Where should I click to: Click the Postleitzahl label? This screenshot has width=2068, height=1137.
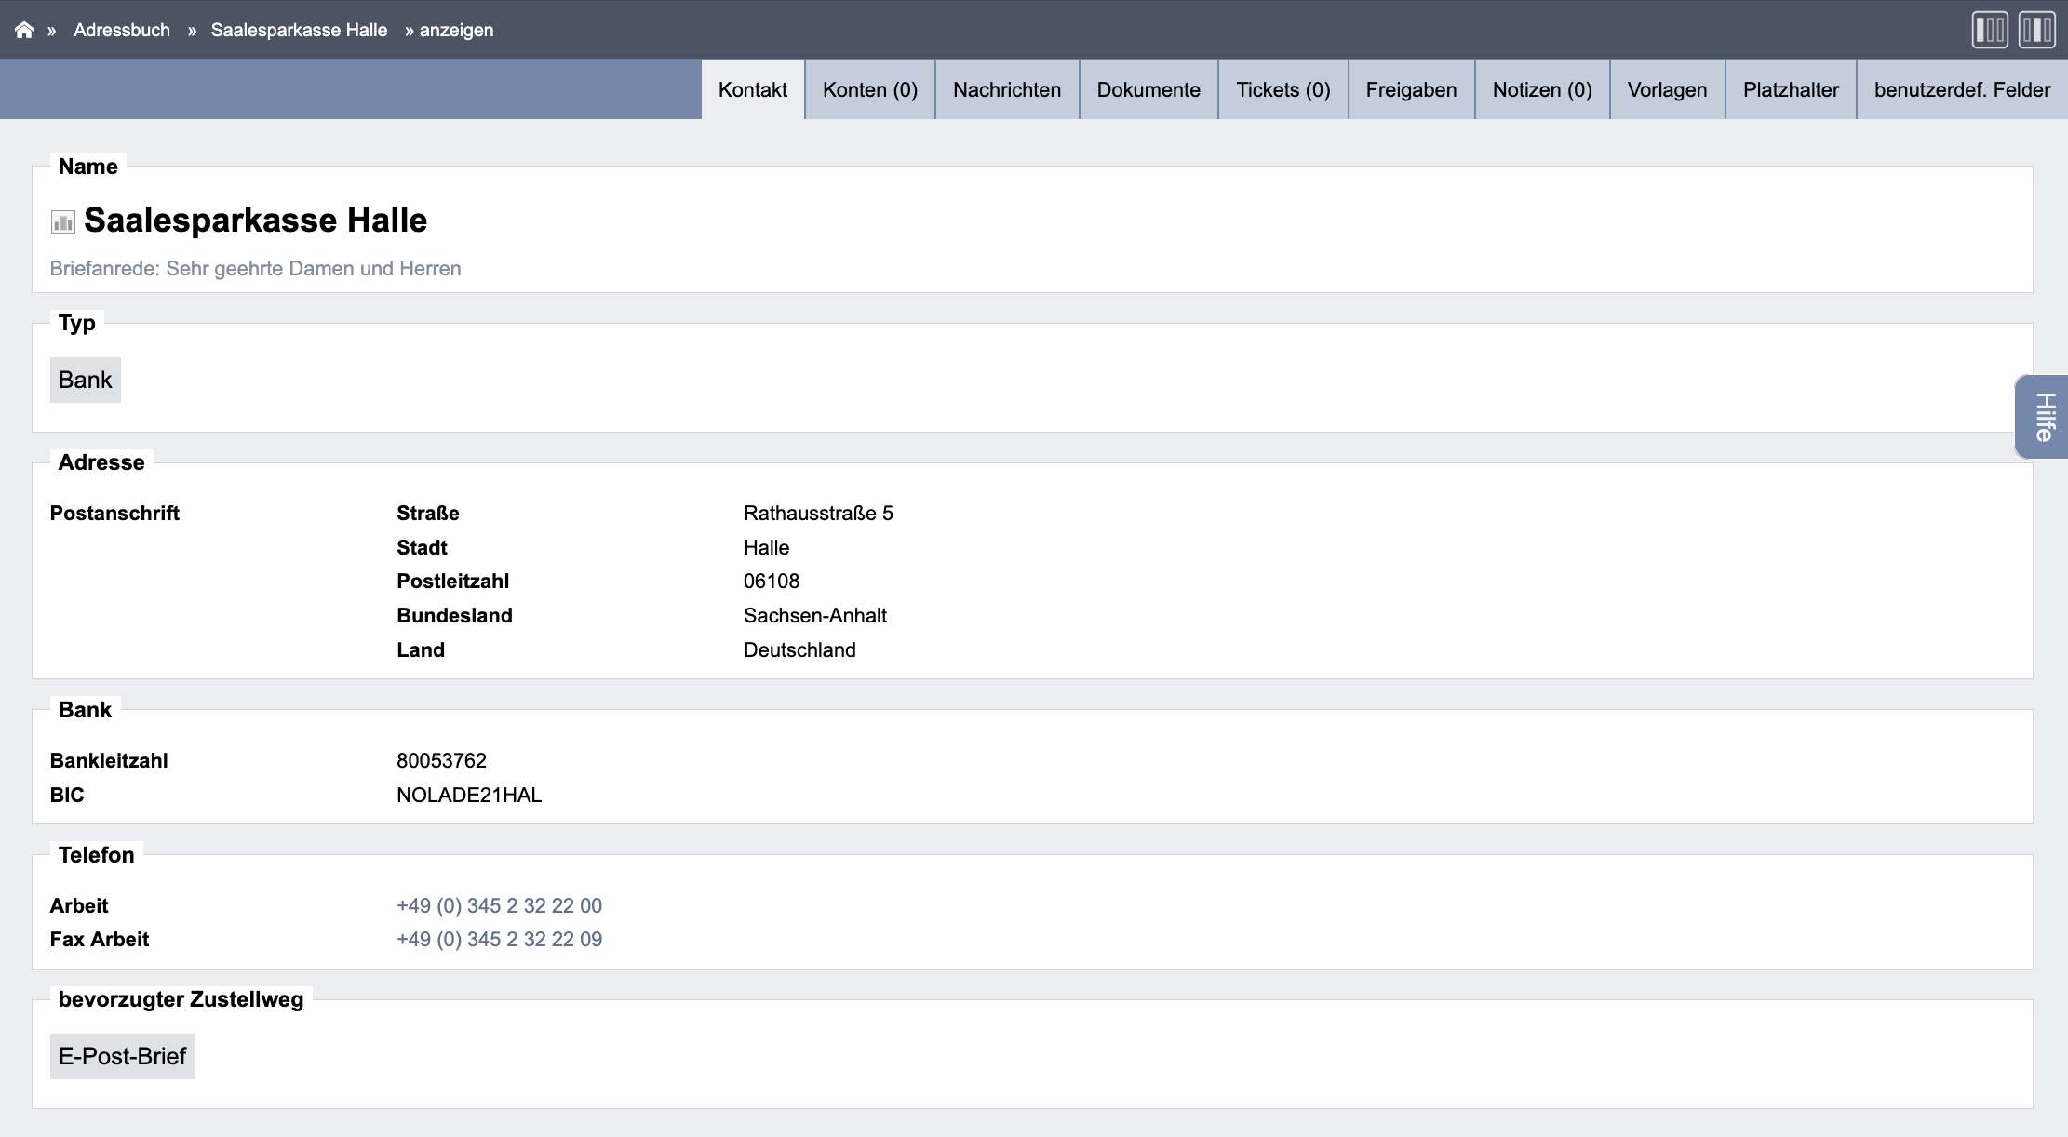[x=453, y=581]
